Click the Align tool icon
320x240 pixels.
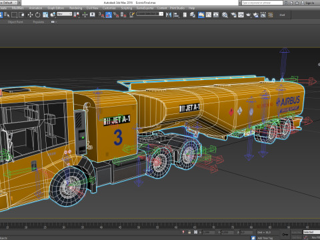point(176,15)
